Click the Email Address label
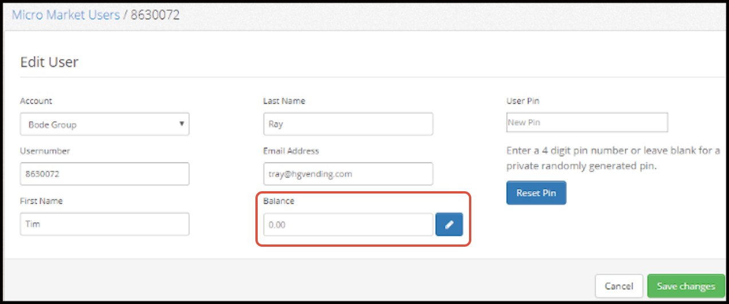Screen dimensions: 729x304 [291, 151]
